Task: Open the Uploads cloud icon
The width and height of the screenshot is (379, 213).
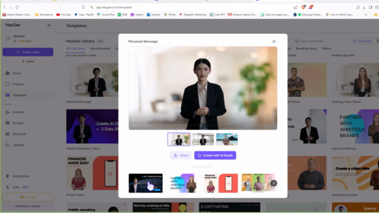Action: [x=8, y=145]
